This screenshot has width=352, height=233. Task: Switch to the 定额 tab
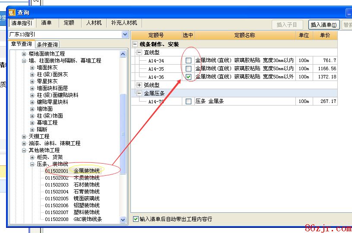pyautogui.click(x=69, y=23)
